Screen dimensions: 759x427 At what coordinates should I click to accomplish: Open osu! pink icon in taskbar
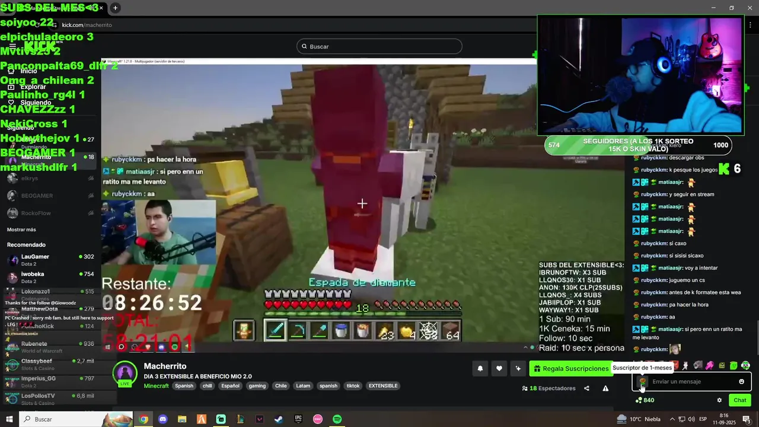pos(318,419)
